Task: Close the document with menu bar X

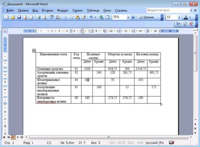Action: tap(195, 10)
